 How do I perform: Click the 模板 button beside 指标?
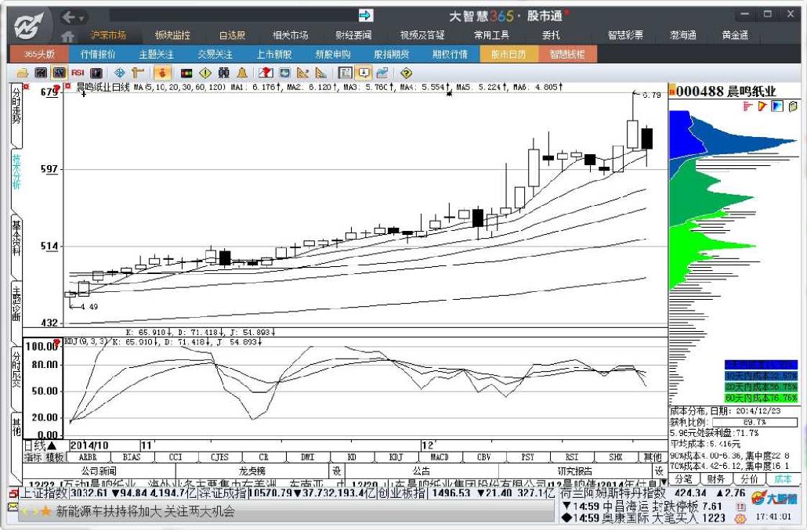tap(55, 457)
